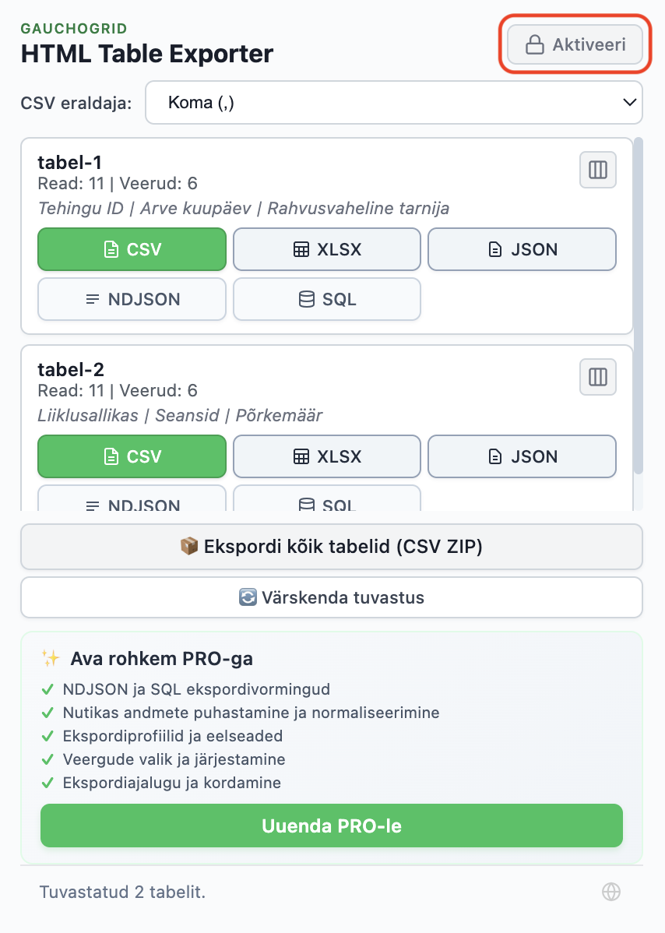
Task: Generate SQL export for tabel-1
Action: [x=326, y=299]
